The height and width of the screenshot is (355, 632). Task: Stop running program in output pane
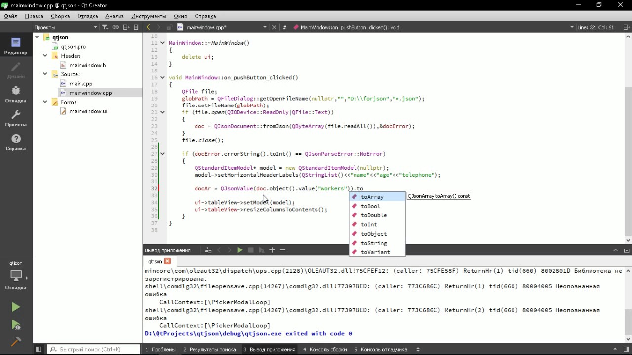click(x=251, y=250)
